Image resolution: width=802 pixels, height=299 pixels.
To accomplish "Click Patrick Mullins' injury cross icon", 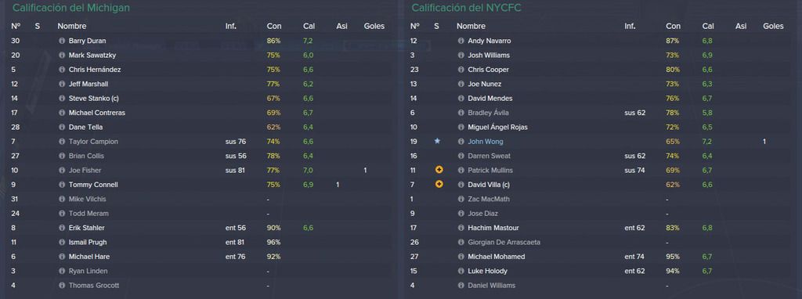I will (439, 170).
